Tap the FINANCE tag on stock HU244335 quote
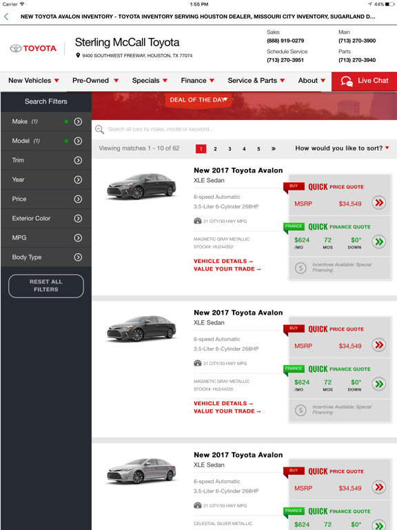Screen dimensions: 397x530 [294, 369]
